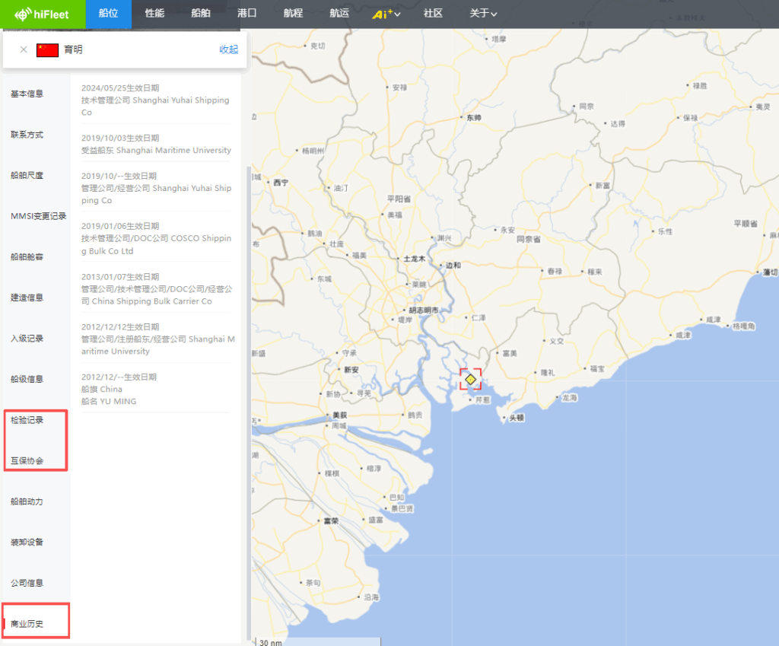Open the 港口 menu item
Image resolution: width=779 pixels, height=646 pixels.
(x=246, y=14)
